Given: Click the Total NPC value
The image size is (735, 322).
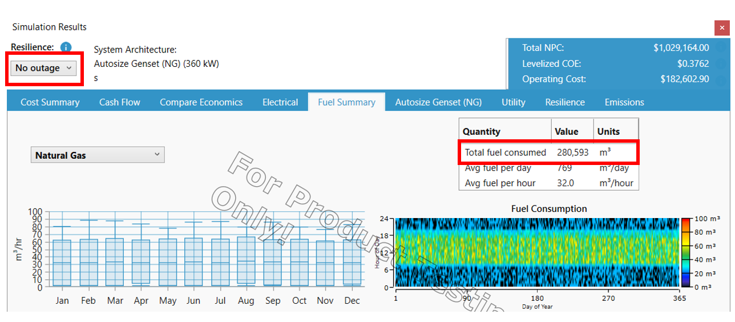Looking at the screenshot, I should tap(681, 48).
